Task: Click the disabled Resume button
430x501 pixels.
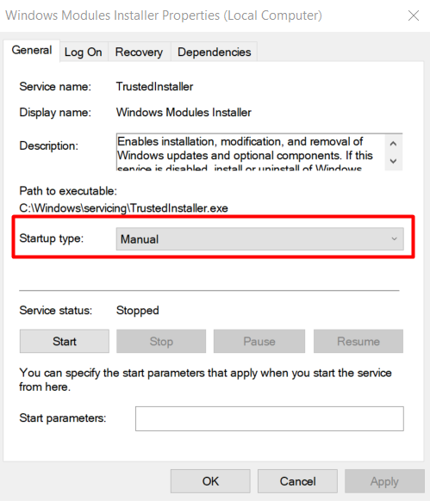Action: click(358, 341)
